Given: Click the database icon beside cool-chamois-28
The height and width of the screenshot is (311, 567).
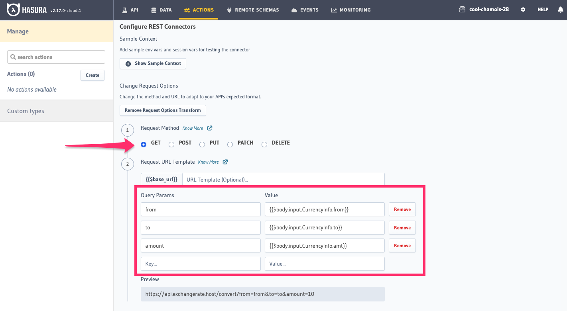Looking at the screenshot, I should [x=463, y=9].
